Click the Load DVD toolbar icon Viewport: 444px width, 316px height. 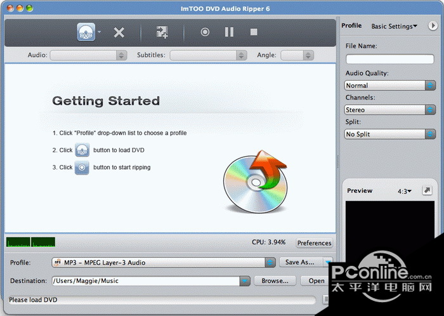pyautogui.click(x=86, y=32)
